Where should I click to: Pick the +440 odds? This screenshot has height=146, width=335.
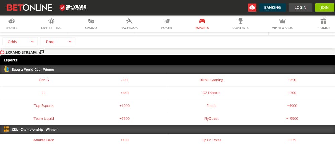coord(124,93)
